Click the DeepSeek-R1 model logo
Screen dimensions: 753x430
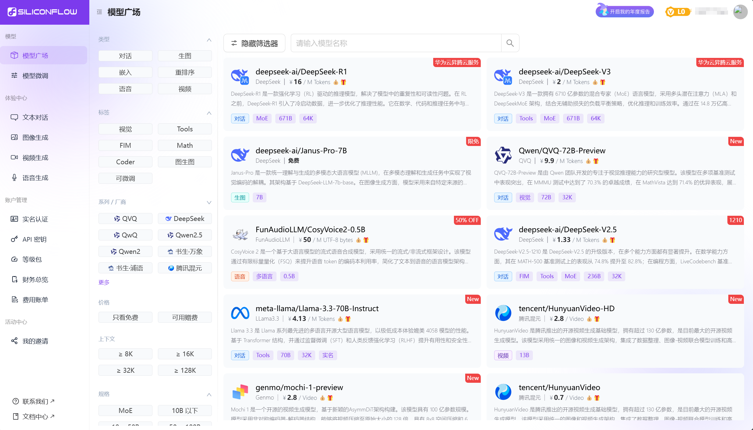[x=240, y=76]
